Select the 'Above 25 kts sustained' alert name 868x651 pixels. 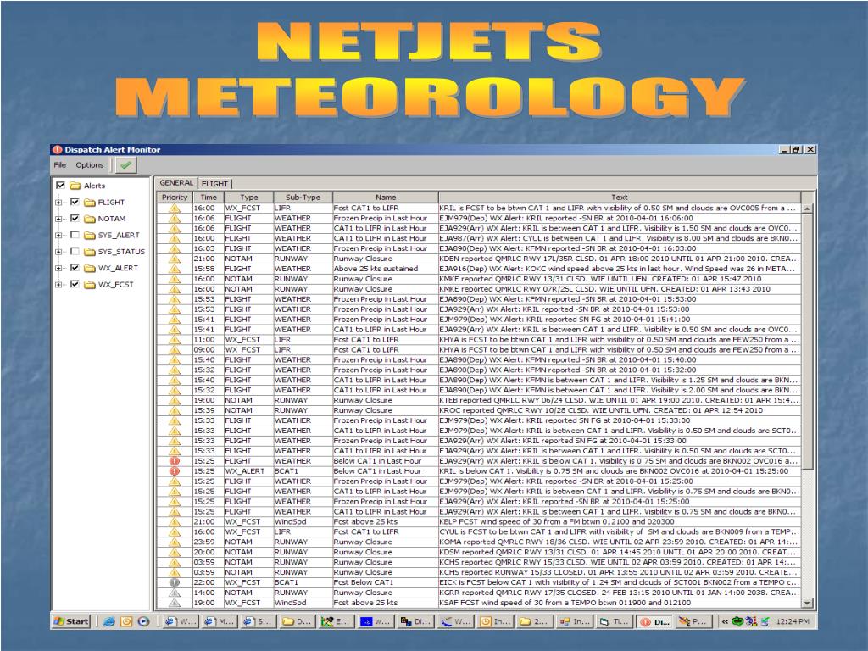376,269
